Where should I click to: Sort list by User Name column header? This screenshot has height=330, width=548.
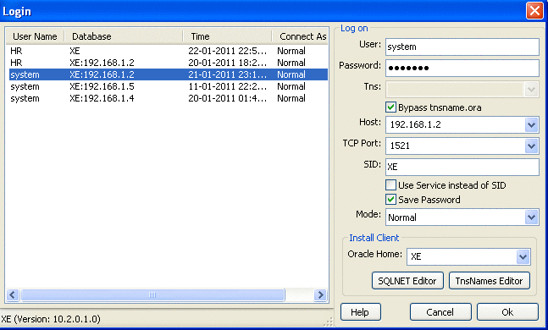click(35, 36)
